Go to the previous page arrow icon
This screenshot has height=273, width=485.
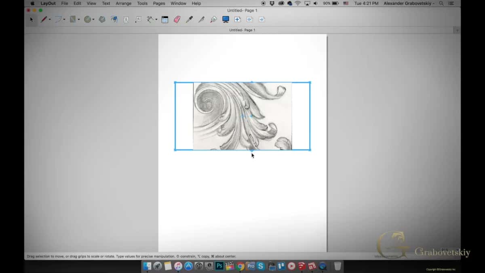click(250, 19)
